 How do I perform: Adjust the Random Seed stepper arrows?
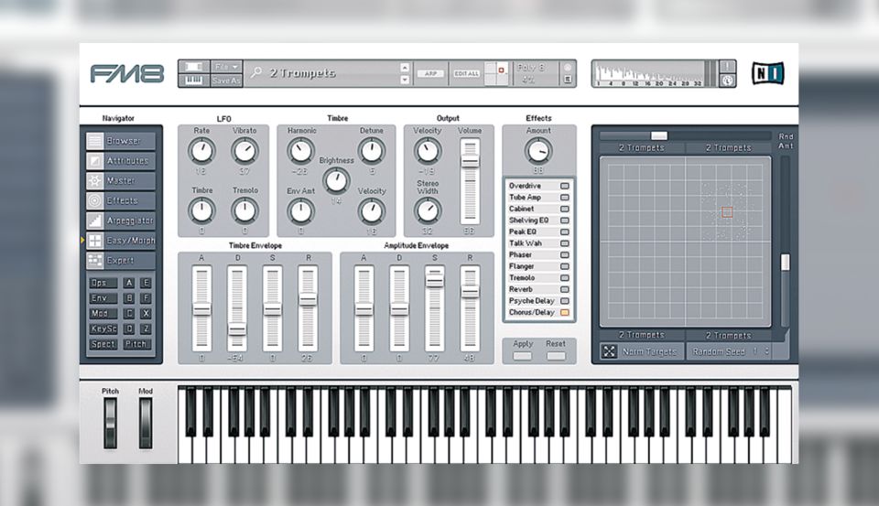(766, 351)
